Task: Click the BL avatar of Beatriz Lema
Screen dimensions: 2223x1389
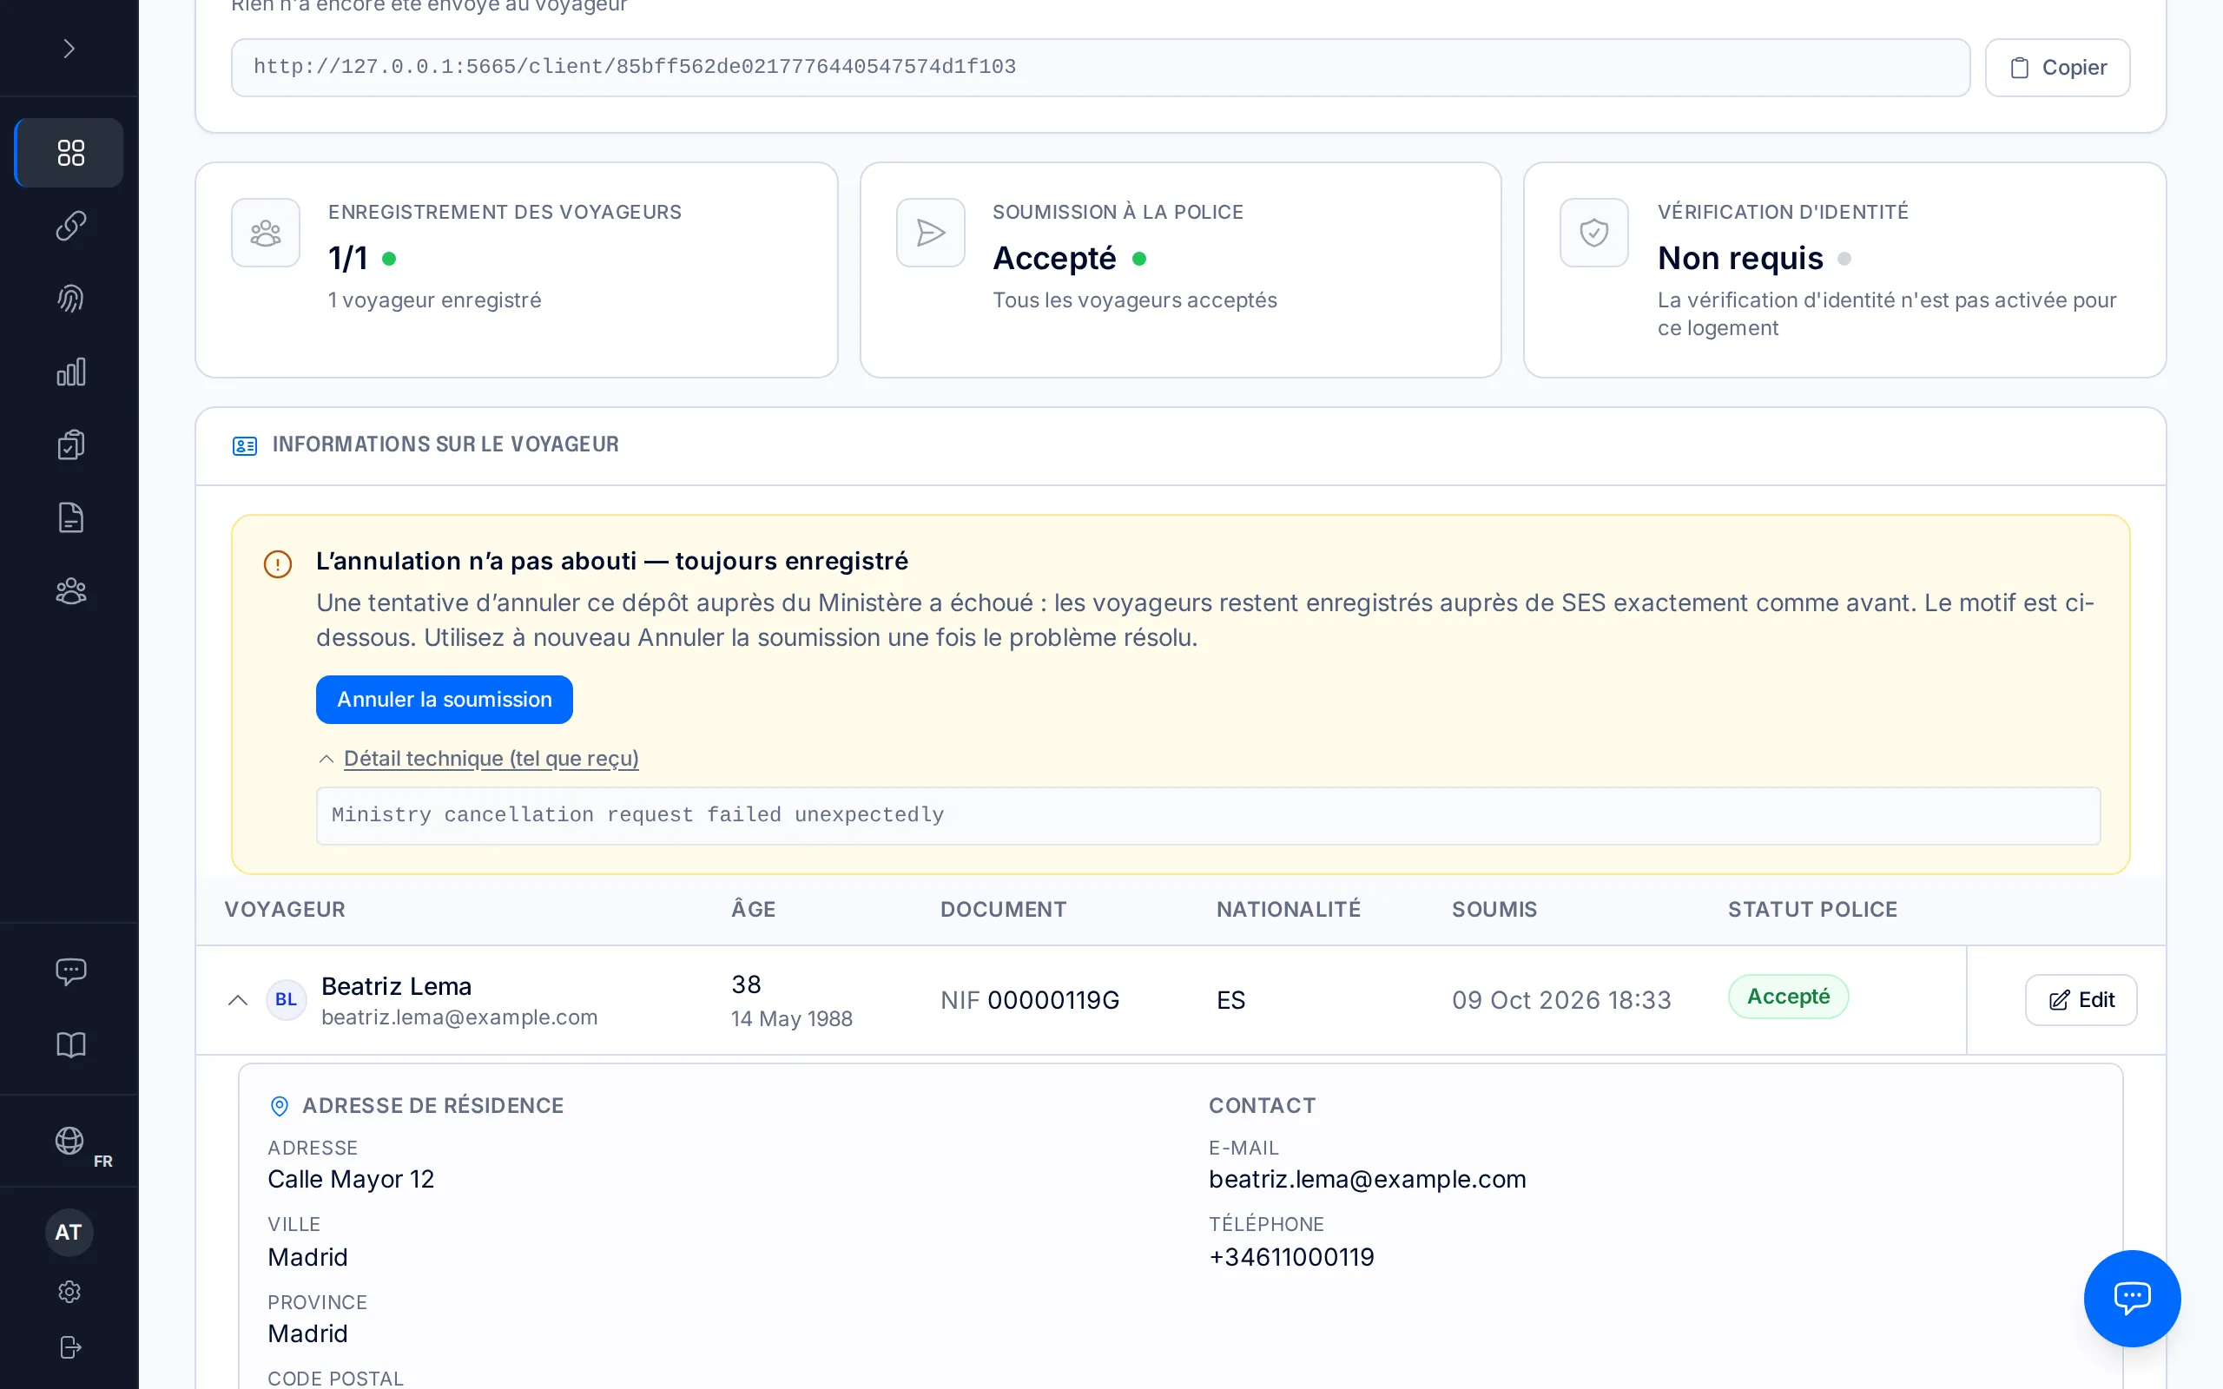Action: pos(286,999)
